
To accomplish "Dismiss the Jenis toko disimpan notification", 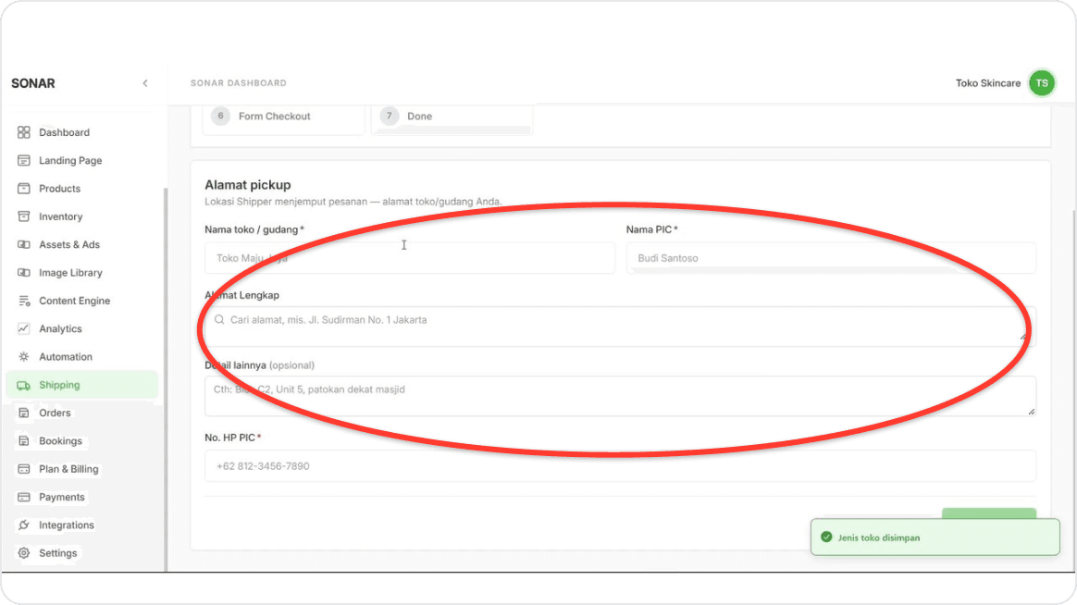I will pyautogui.click(x=935, y=537).
